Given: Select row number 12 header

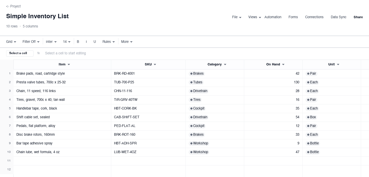Looking at the screenshot, I should click(x=7, y=170).
